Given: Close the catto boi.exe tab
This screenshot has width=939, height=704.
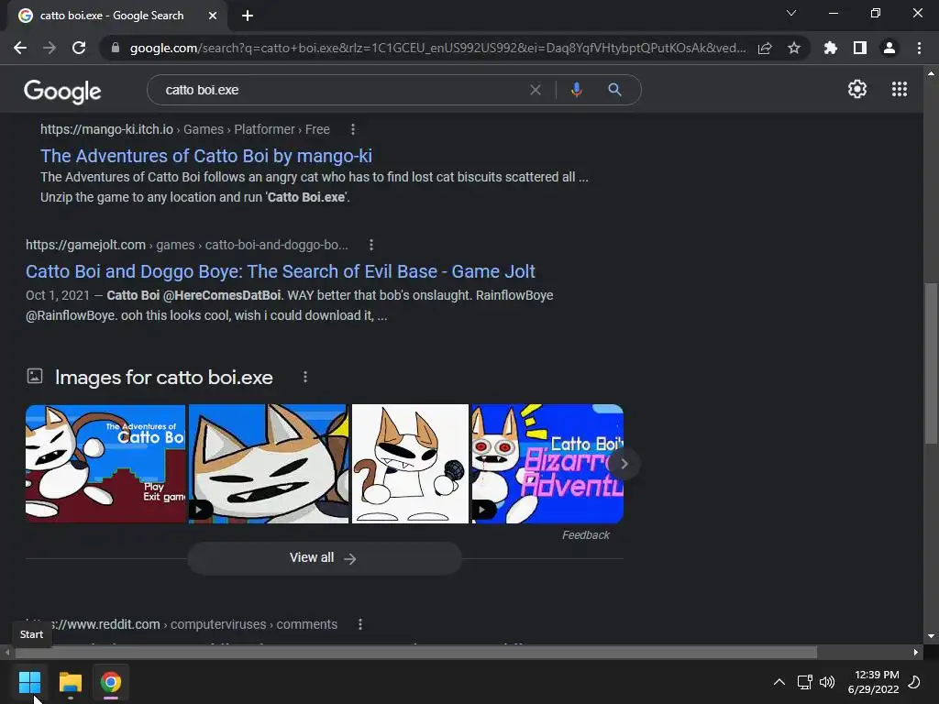Looking at the screenshot, I should (213, 16).
